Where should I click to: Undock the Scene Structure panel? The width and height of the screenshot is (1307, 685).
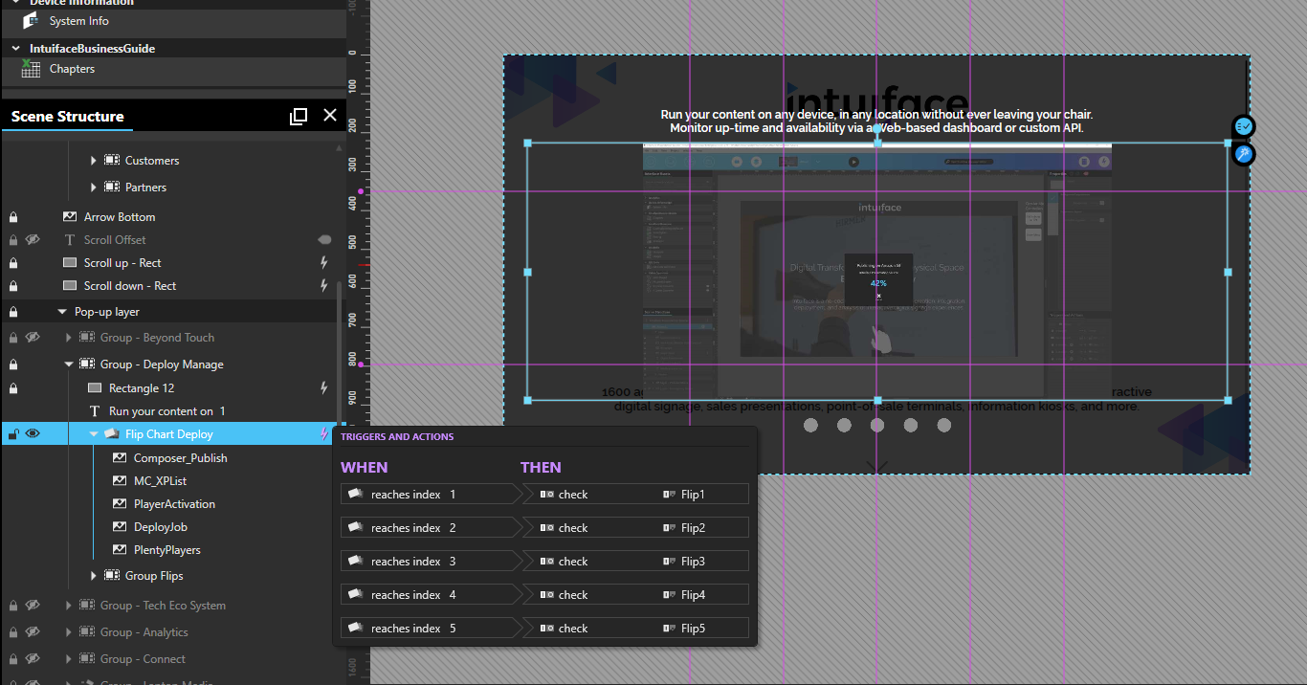point(299,116)
